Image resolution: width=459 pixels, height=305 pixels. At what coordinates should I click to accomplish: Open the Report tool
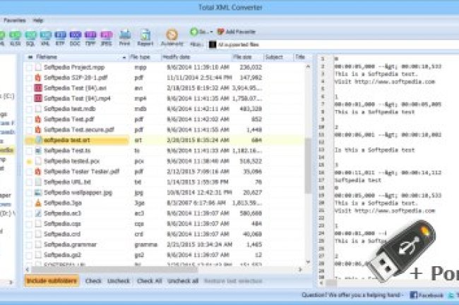pyautogui.click(x=145, y=35)
